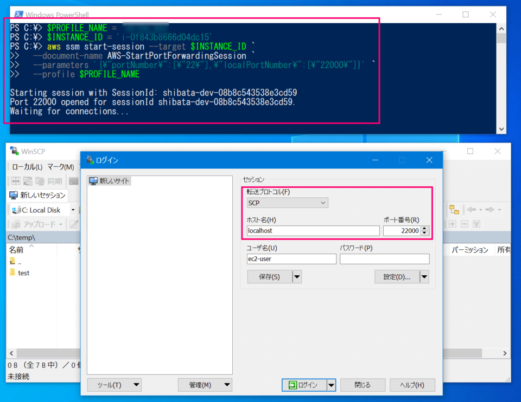Expand the local drive selector dropdown arrow

coord(73,210)
